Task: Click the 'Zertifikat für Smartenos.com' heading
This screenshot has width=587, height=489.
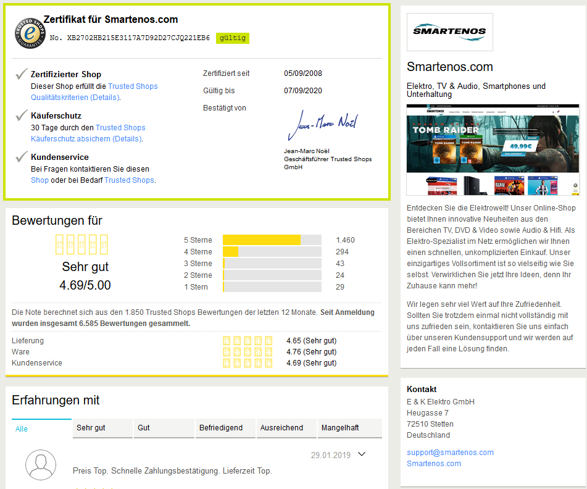Action: pos(111,20)
